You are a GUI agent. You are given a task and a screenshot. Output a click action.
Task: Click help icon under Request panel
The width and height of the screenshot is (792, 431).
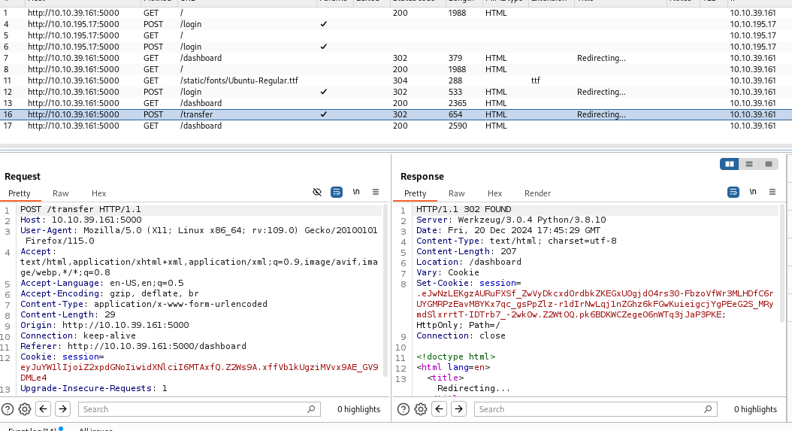pos(8,409)
